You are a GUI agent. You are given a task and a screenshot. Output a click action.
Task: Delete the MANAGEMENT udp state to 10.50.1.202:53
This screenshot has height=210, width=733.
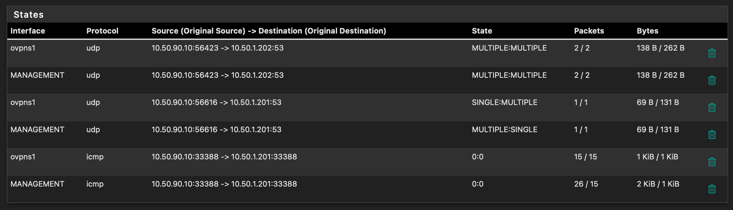point(712,80)
